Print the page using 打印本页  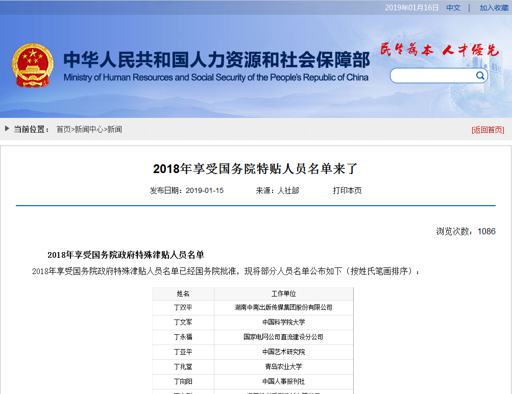pos(347,190)
